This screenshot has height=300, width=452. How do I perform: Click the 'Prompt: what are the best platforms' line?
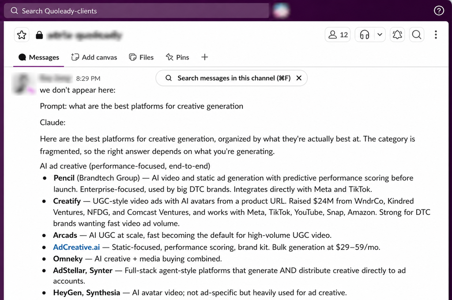142,106
